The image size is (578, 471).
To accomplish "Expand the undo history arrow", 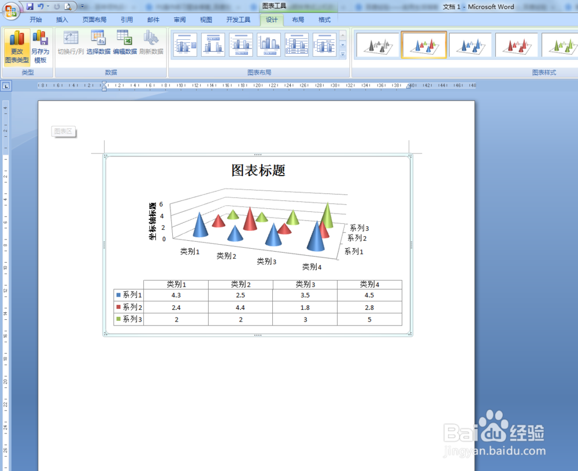I will [48, 6].
